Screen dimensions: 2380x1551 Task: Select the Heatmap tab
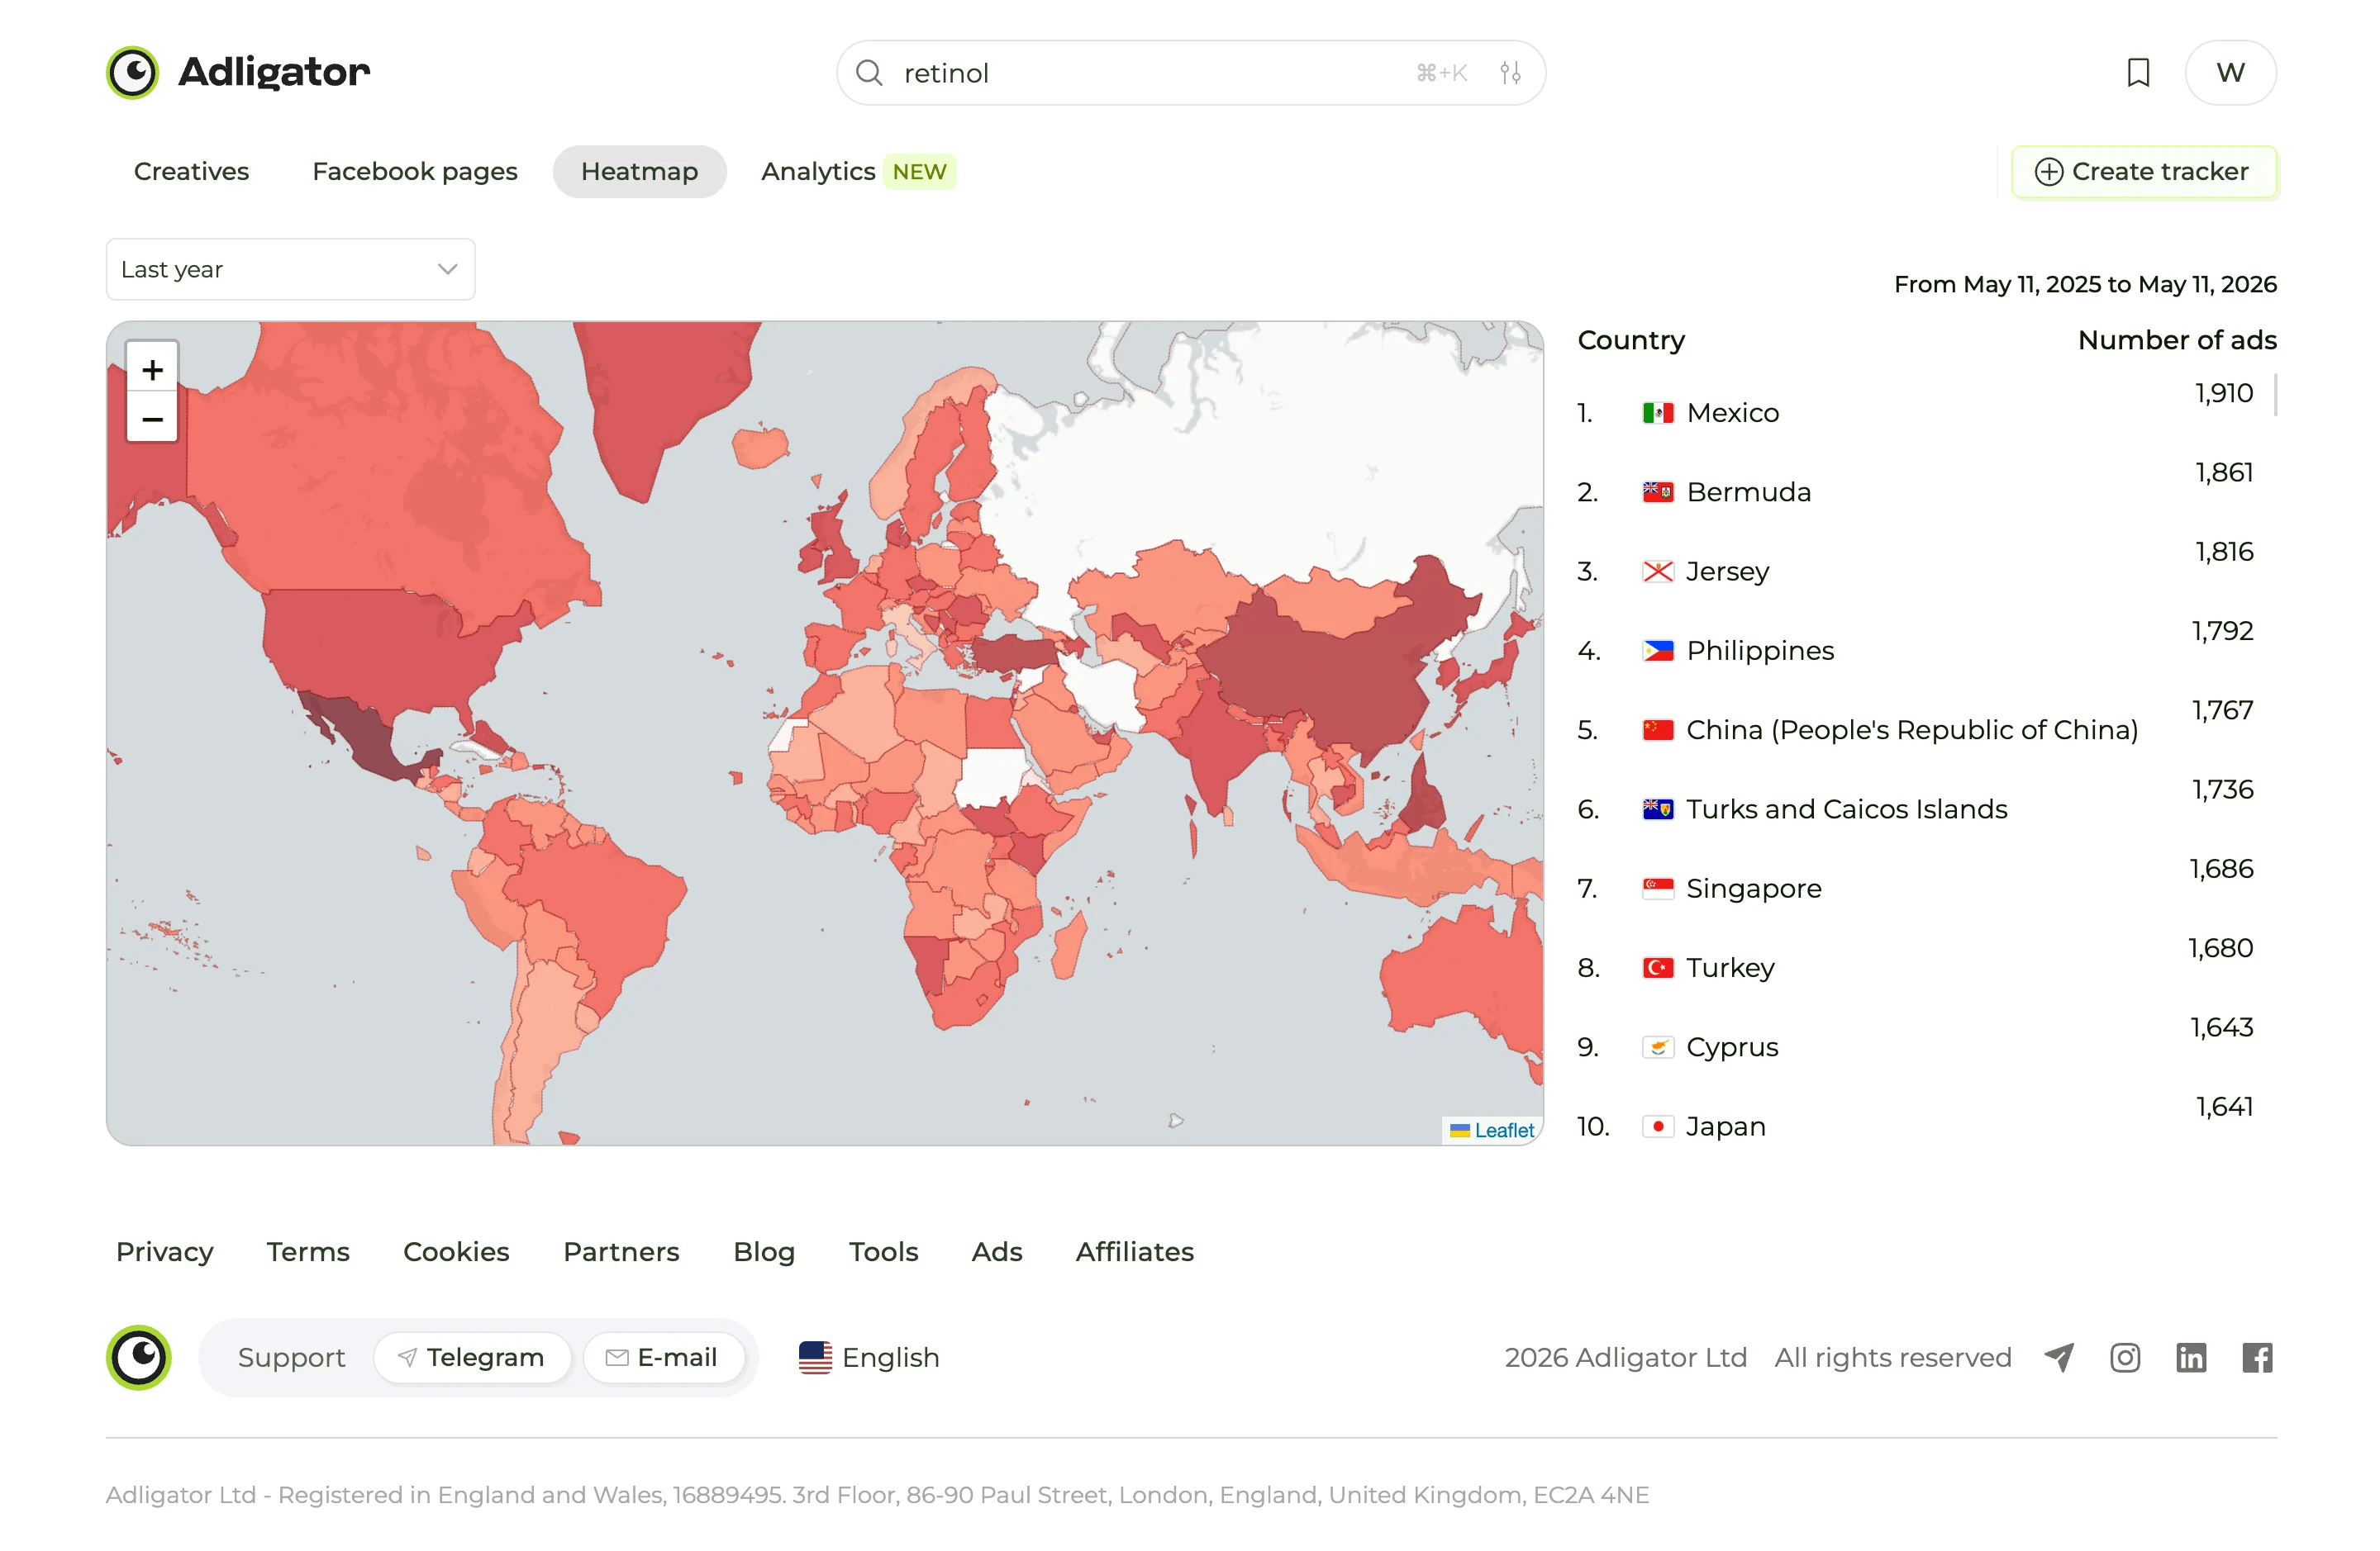pyautogui.click(x=639, y=172)
